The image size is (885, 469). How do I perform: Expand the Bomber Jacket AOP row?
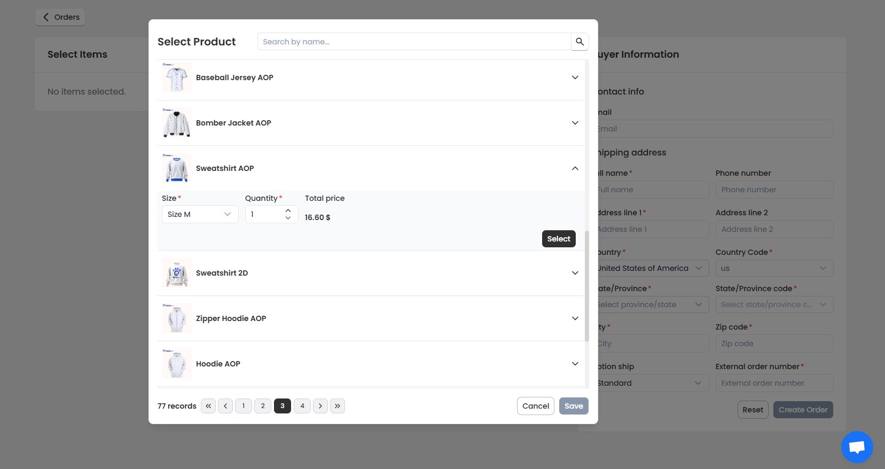(x=575, y=123)
